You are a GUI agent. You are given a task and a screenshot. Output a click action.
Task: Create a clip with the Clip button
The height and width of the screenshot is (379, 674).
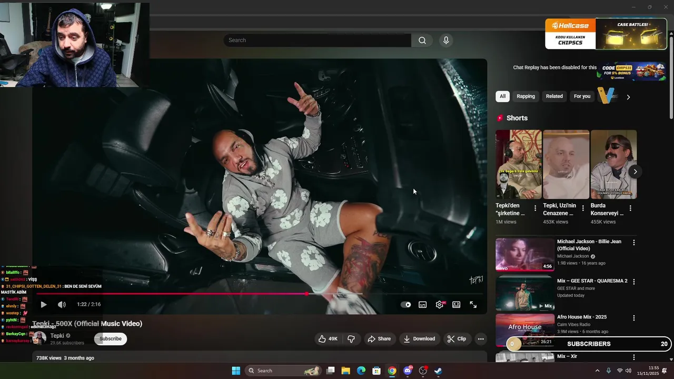click(x=457, y=339)
